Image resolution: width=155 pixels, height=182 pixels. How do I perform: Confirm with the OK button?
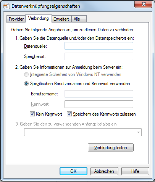[x=73, y=171]
